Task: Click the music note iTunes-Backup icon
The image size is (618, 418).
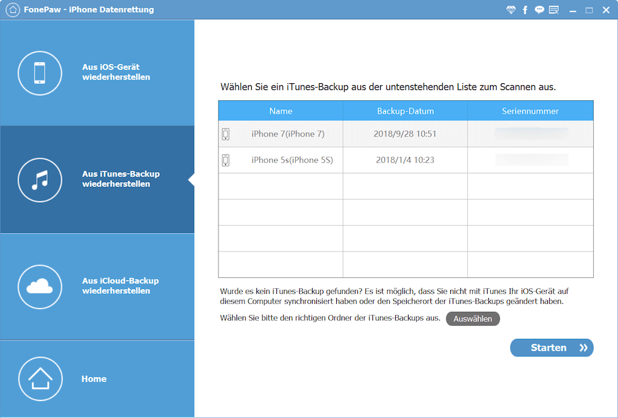Action: click(40, 180)
